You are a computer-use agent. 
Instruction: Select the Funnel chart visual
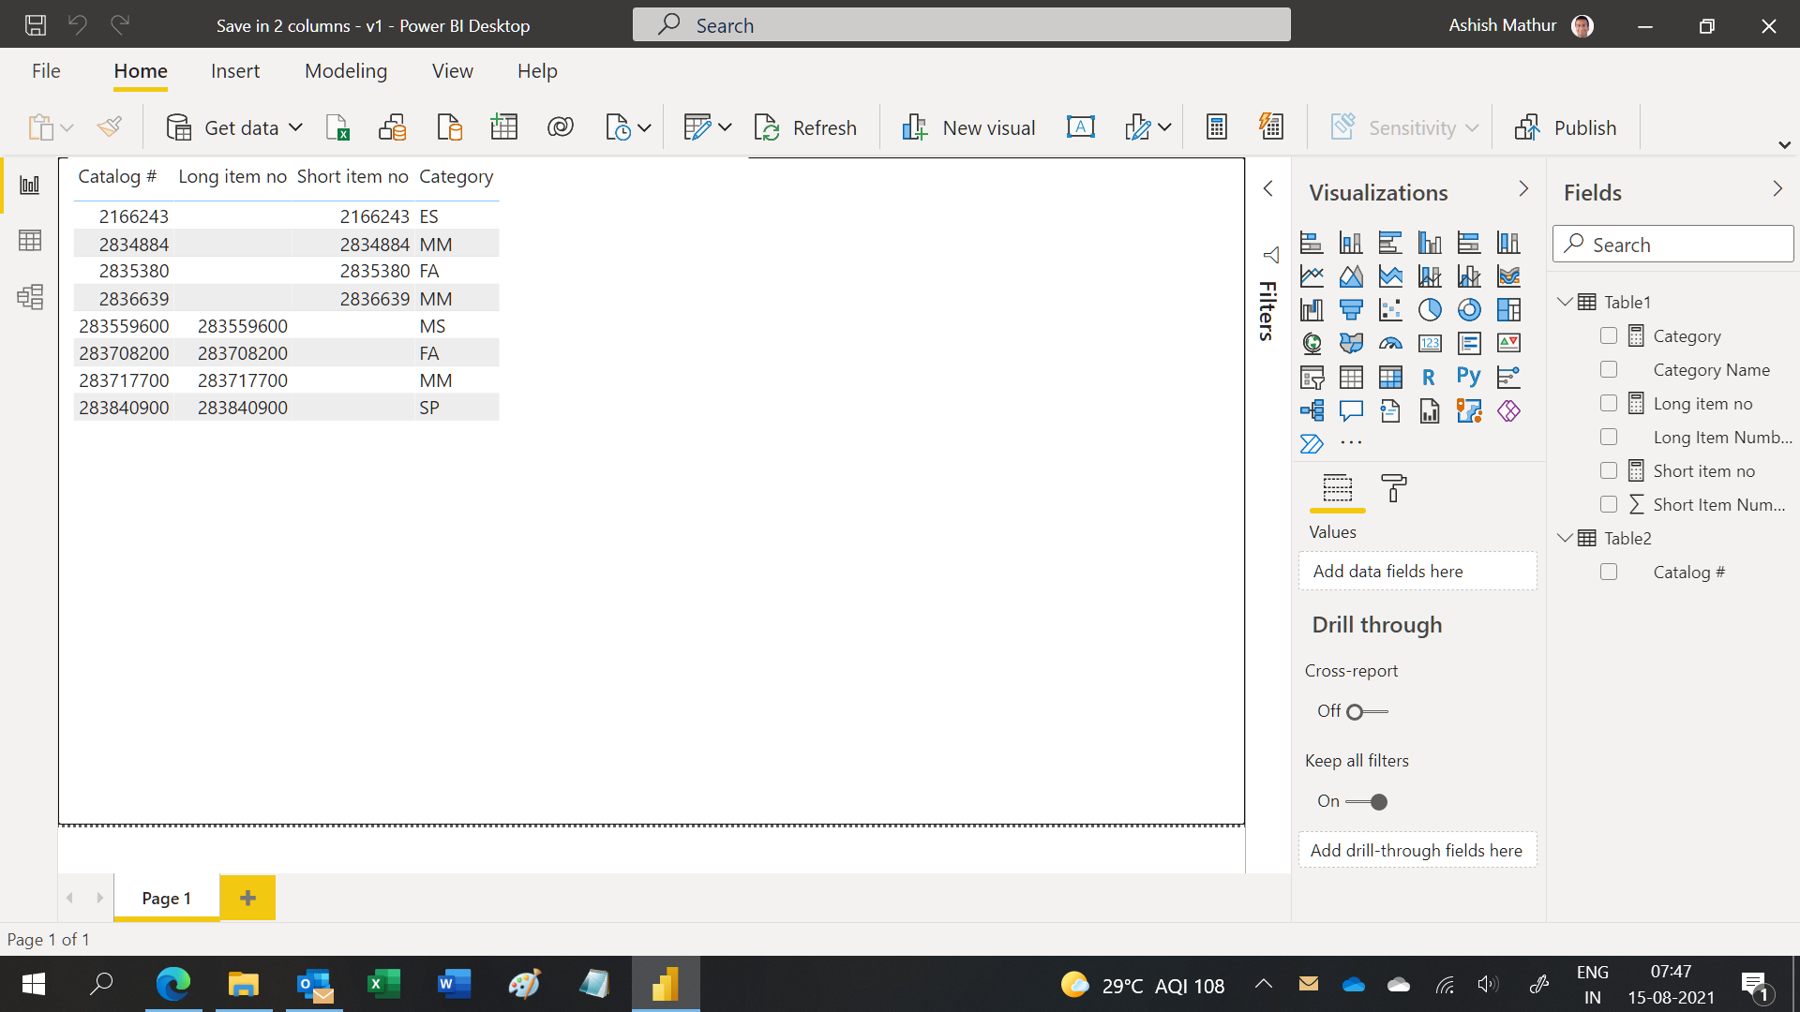(1351, 310)
